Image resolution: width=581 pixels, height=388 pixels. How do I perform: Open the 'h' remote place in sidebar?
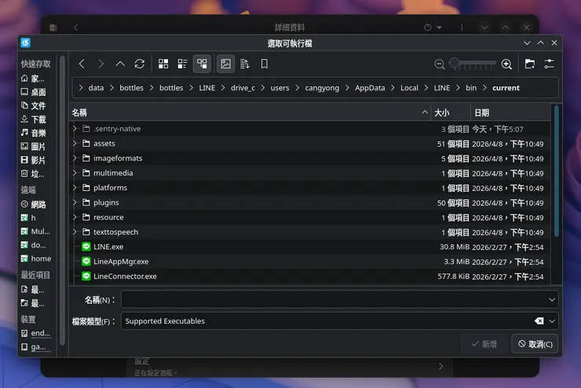click(28, 218)
